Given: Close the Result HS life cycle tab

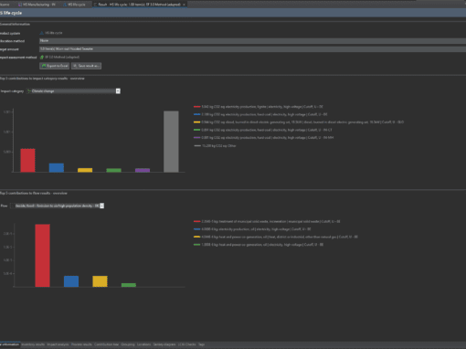Looking at the screenshot, I should (x=184, y=5).
